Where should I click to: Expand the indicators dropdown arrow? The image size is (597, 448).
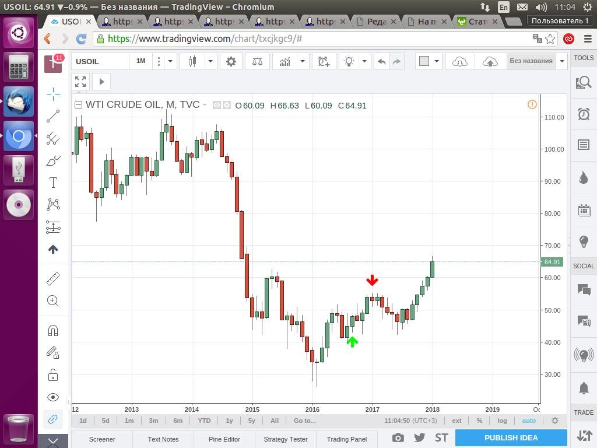click(x=303, y=61)
